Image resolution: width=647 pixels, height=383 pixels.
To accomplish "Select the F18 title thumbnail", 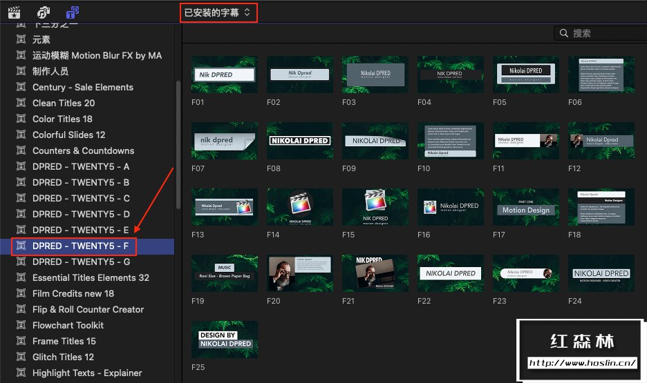I will [x=601, y=207].
